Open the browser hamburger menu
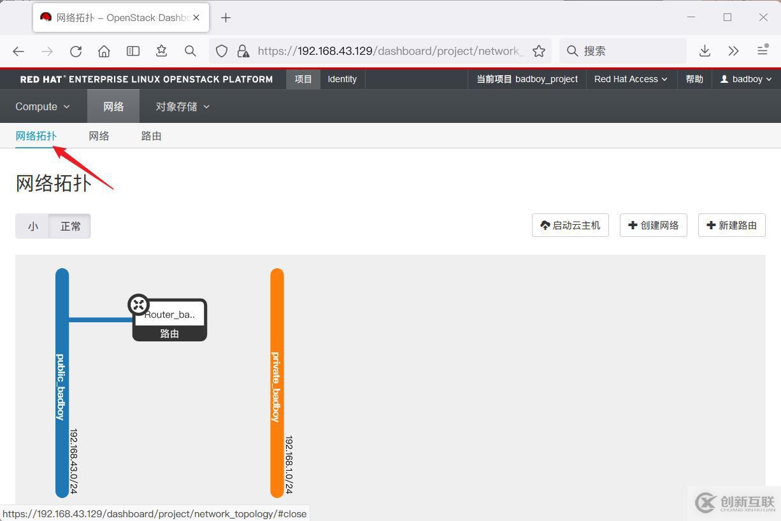Image resolution: width=781 pixels, height=521 pixels. coord(763,51)
